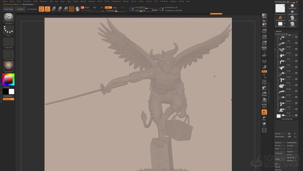Select the Scale transform tool
Image resolution: width=303 pixels, height=171 pixels.
click(x=59, y=9)
